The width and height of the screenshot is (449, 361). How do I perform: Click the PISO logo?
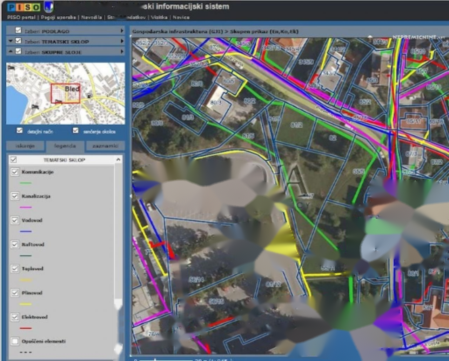tap(24, 7)
